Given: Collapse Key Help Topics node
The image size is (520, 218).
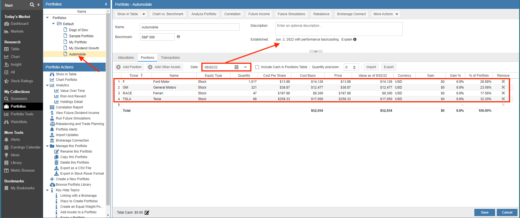Looking at the screenshot, I should tap(47, 190).
